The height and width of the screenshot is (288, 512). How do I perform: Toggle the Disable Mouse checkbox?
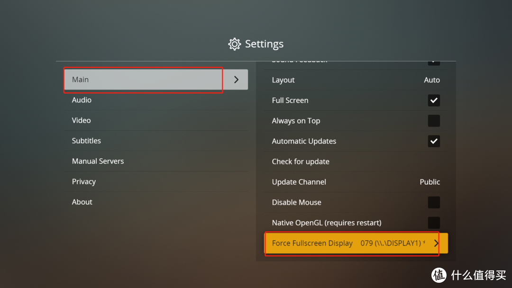coord(434,202)
